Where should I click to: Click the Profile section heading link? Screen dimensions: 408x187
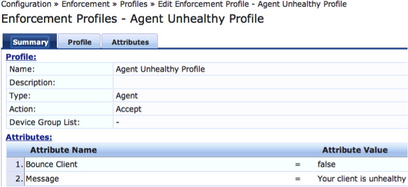[x=21, y=57]
